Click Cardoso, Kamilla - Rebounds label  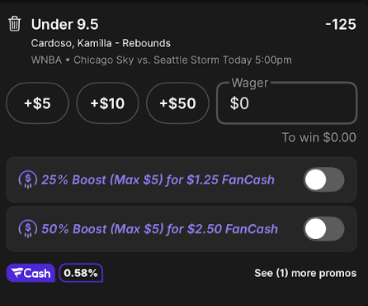click(101, 43)
